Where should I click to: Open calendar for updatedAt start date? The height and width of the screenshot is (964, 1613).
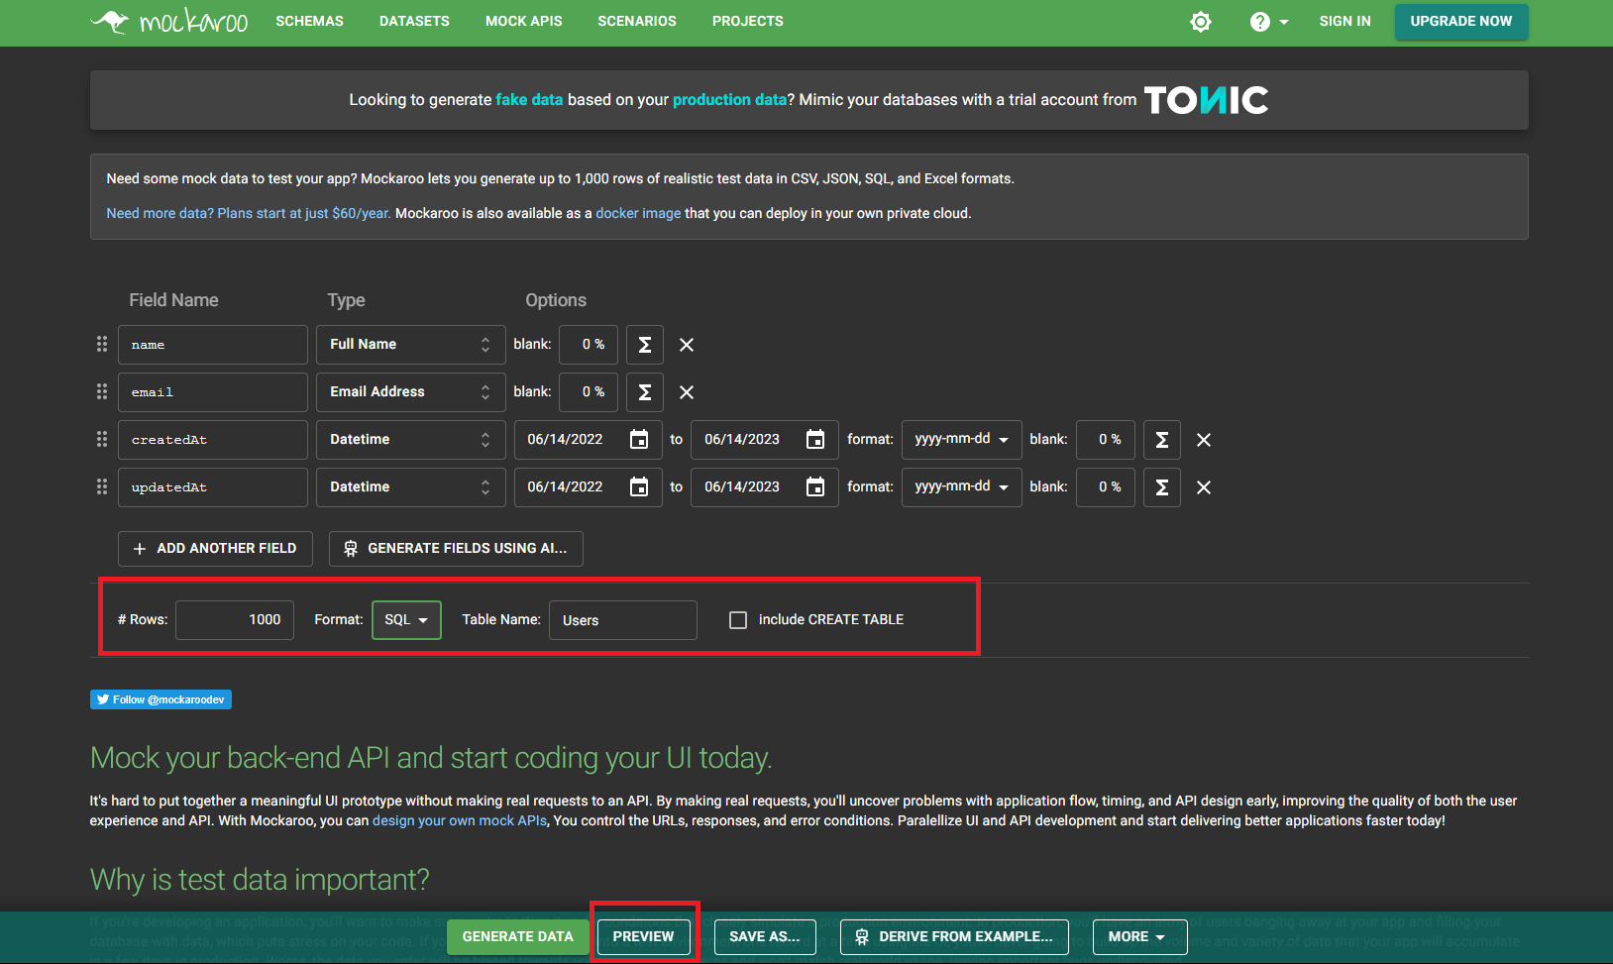click(639, 486)
